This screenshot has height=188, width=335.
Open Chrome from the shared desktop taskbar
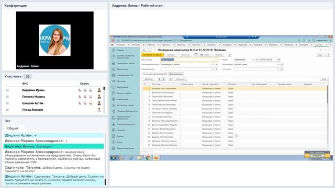tap(148, 158)
